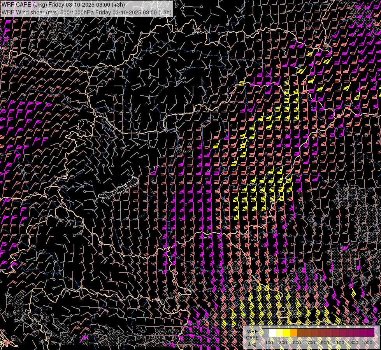Select the last purple CAPE legend swatch
The height and width of the screenshot is (350, 381).
point(371,333)
